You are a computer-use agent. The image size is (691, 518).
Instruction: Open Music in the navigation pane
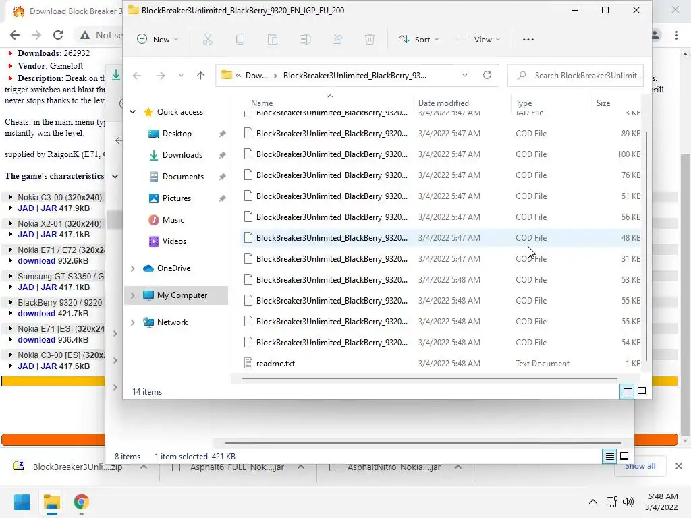tap(173, 220)
